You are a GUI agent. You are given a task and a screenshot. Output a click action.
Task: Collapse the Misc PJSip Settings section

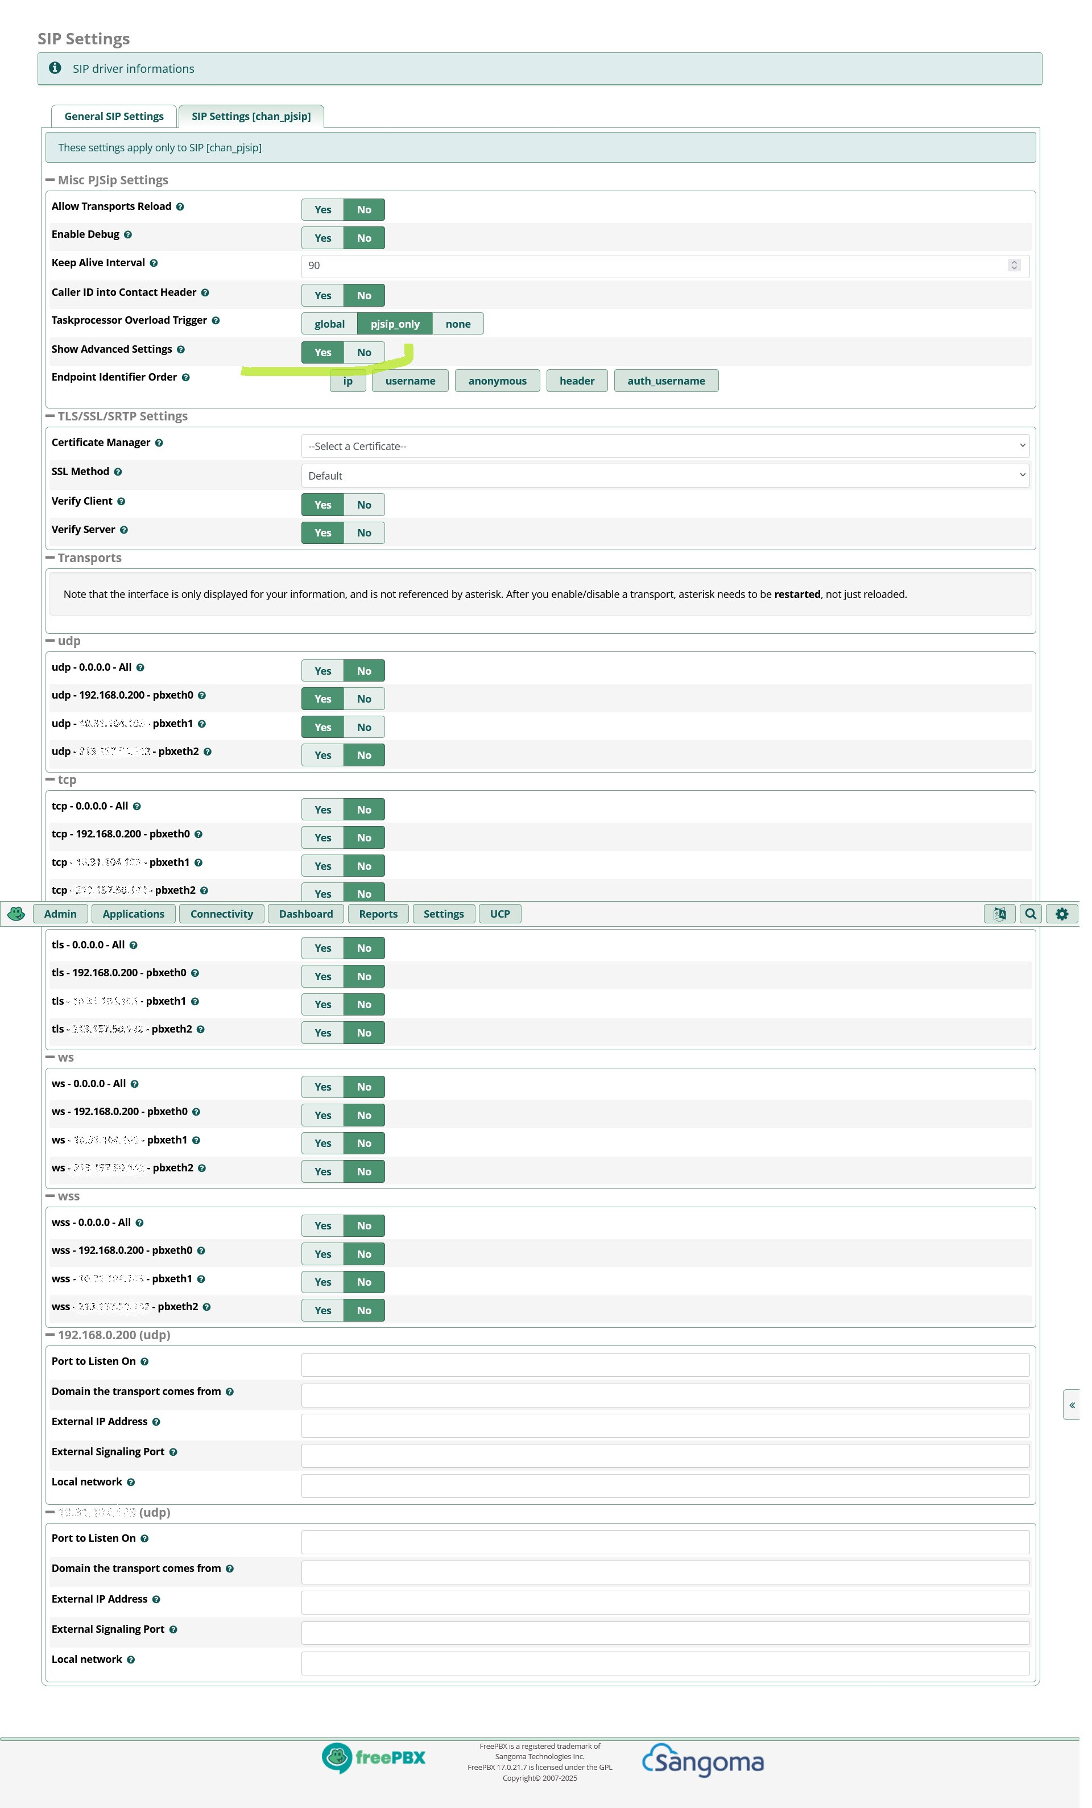(x=50, y=180)
